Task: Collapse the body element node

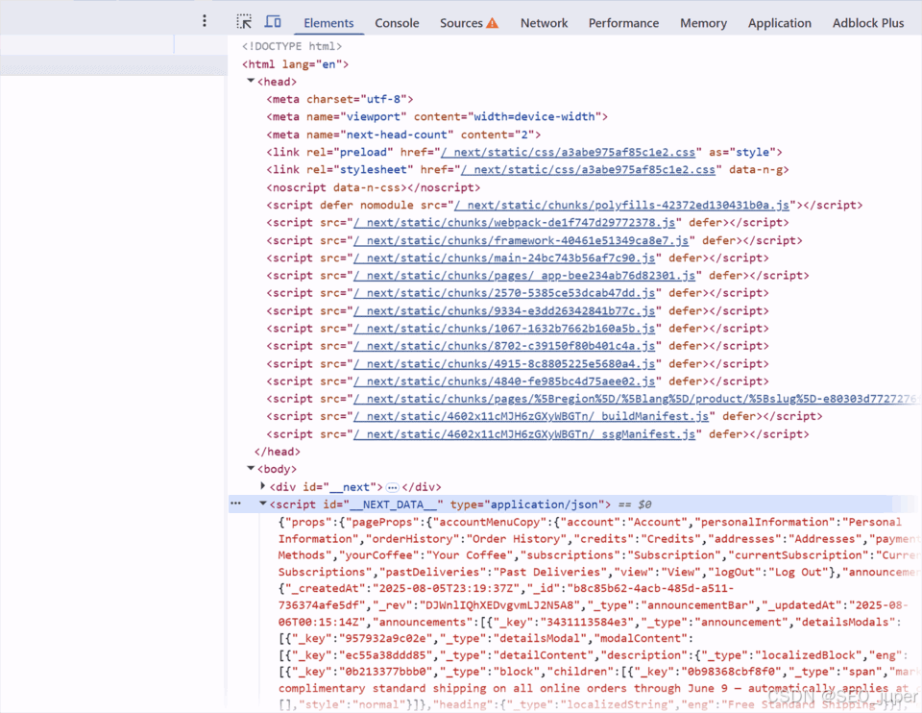Action: 251,468
